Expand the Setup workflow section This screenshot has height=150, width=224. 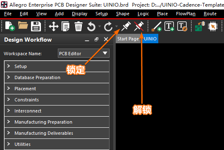click(57, 66)
